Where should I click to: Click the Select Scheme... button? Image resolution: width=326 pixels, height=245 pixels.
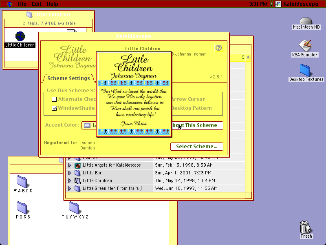pos(197,147)
